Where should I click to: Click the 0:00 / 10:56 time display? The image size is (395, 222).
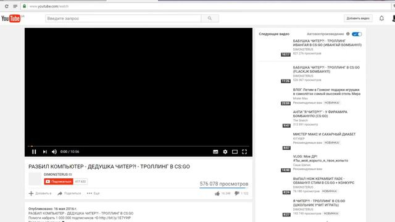click(70, 152)
